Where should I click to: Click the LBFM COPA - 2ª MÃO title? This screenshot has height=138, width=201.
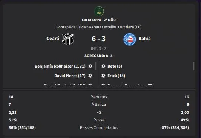pos(99,20)
